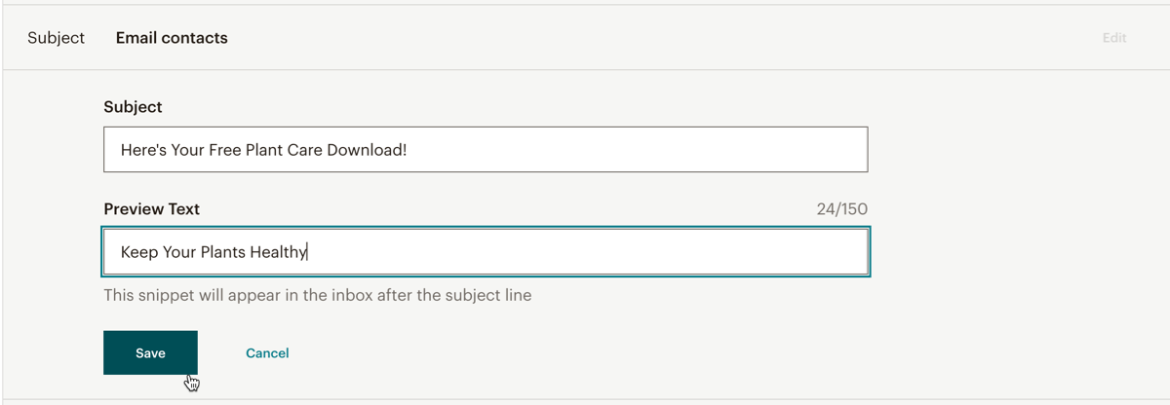
Task: Click the Preview Text field label
Action: coord(151,208)
